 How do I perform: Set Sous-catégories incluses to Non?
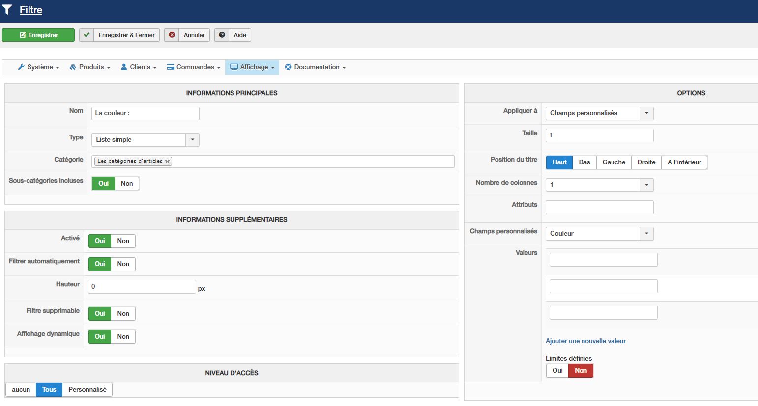click(x=127, y=184)
